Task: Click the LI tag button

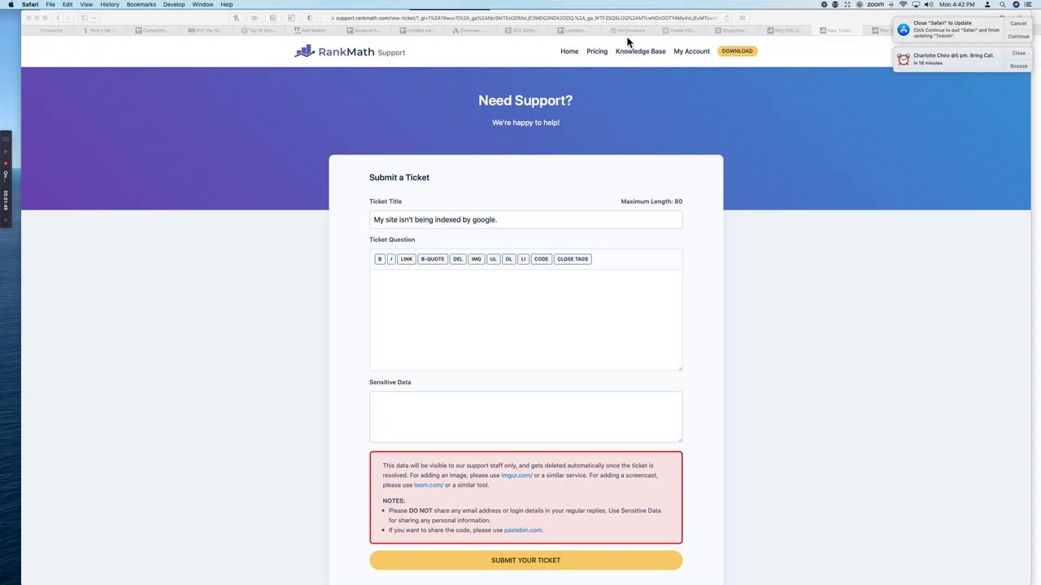Action: [x=524, y=259]
